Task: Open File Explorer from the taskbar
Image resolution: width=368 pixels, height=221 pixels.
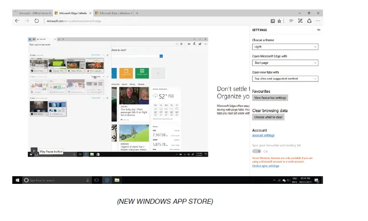Action: coord(117,180)
